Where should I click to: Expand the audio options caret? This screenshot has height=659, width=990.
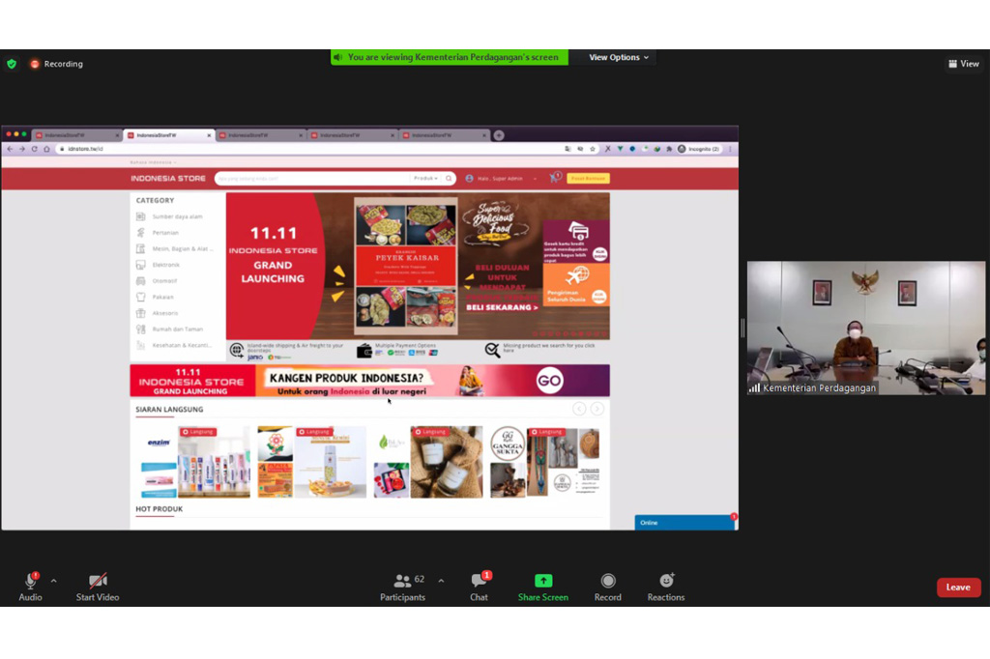pyautogui.click(x=54, y=581)
